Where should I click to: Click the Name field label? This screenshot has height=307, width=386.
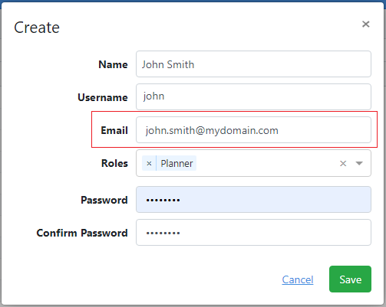[x=113, y=64]
